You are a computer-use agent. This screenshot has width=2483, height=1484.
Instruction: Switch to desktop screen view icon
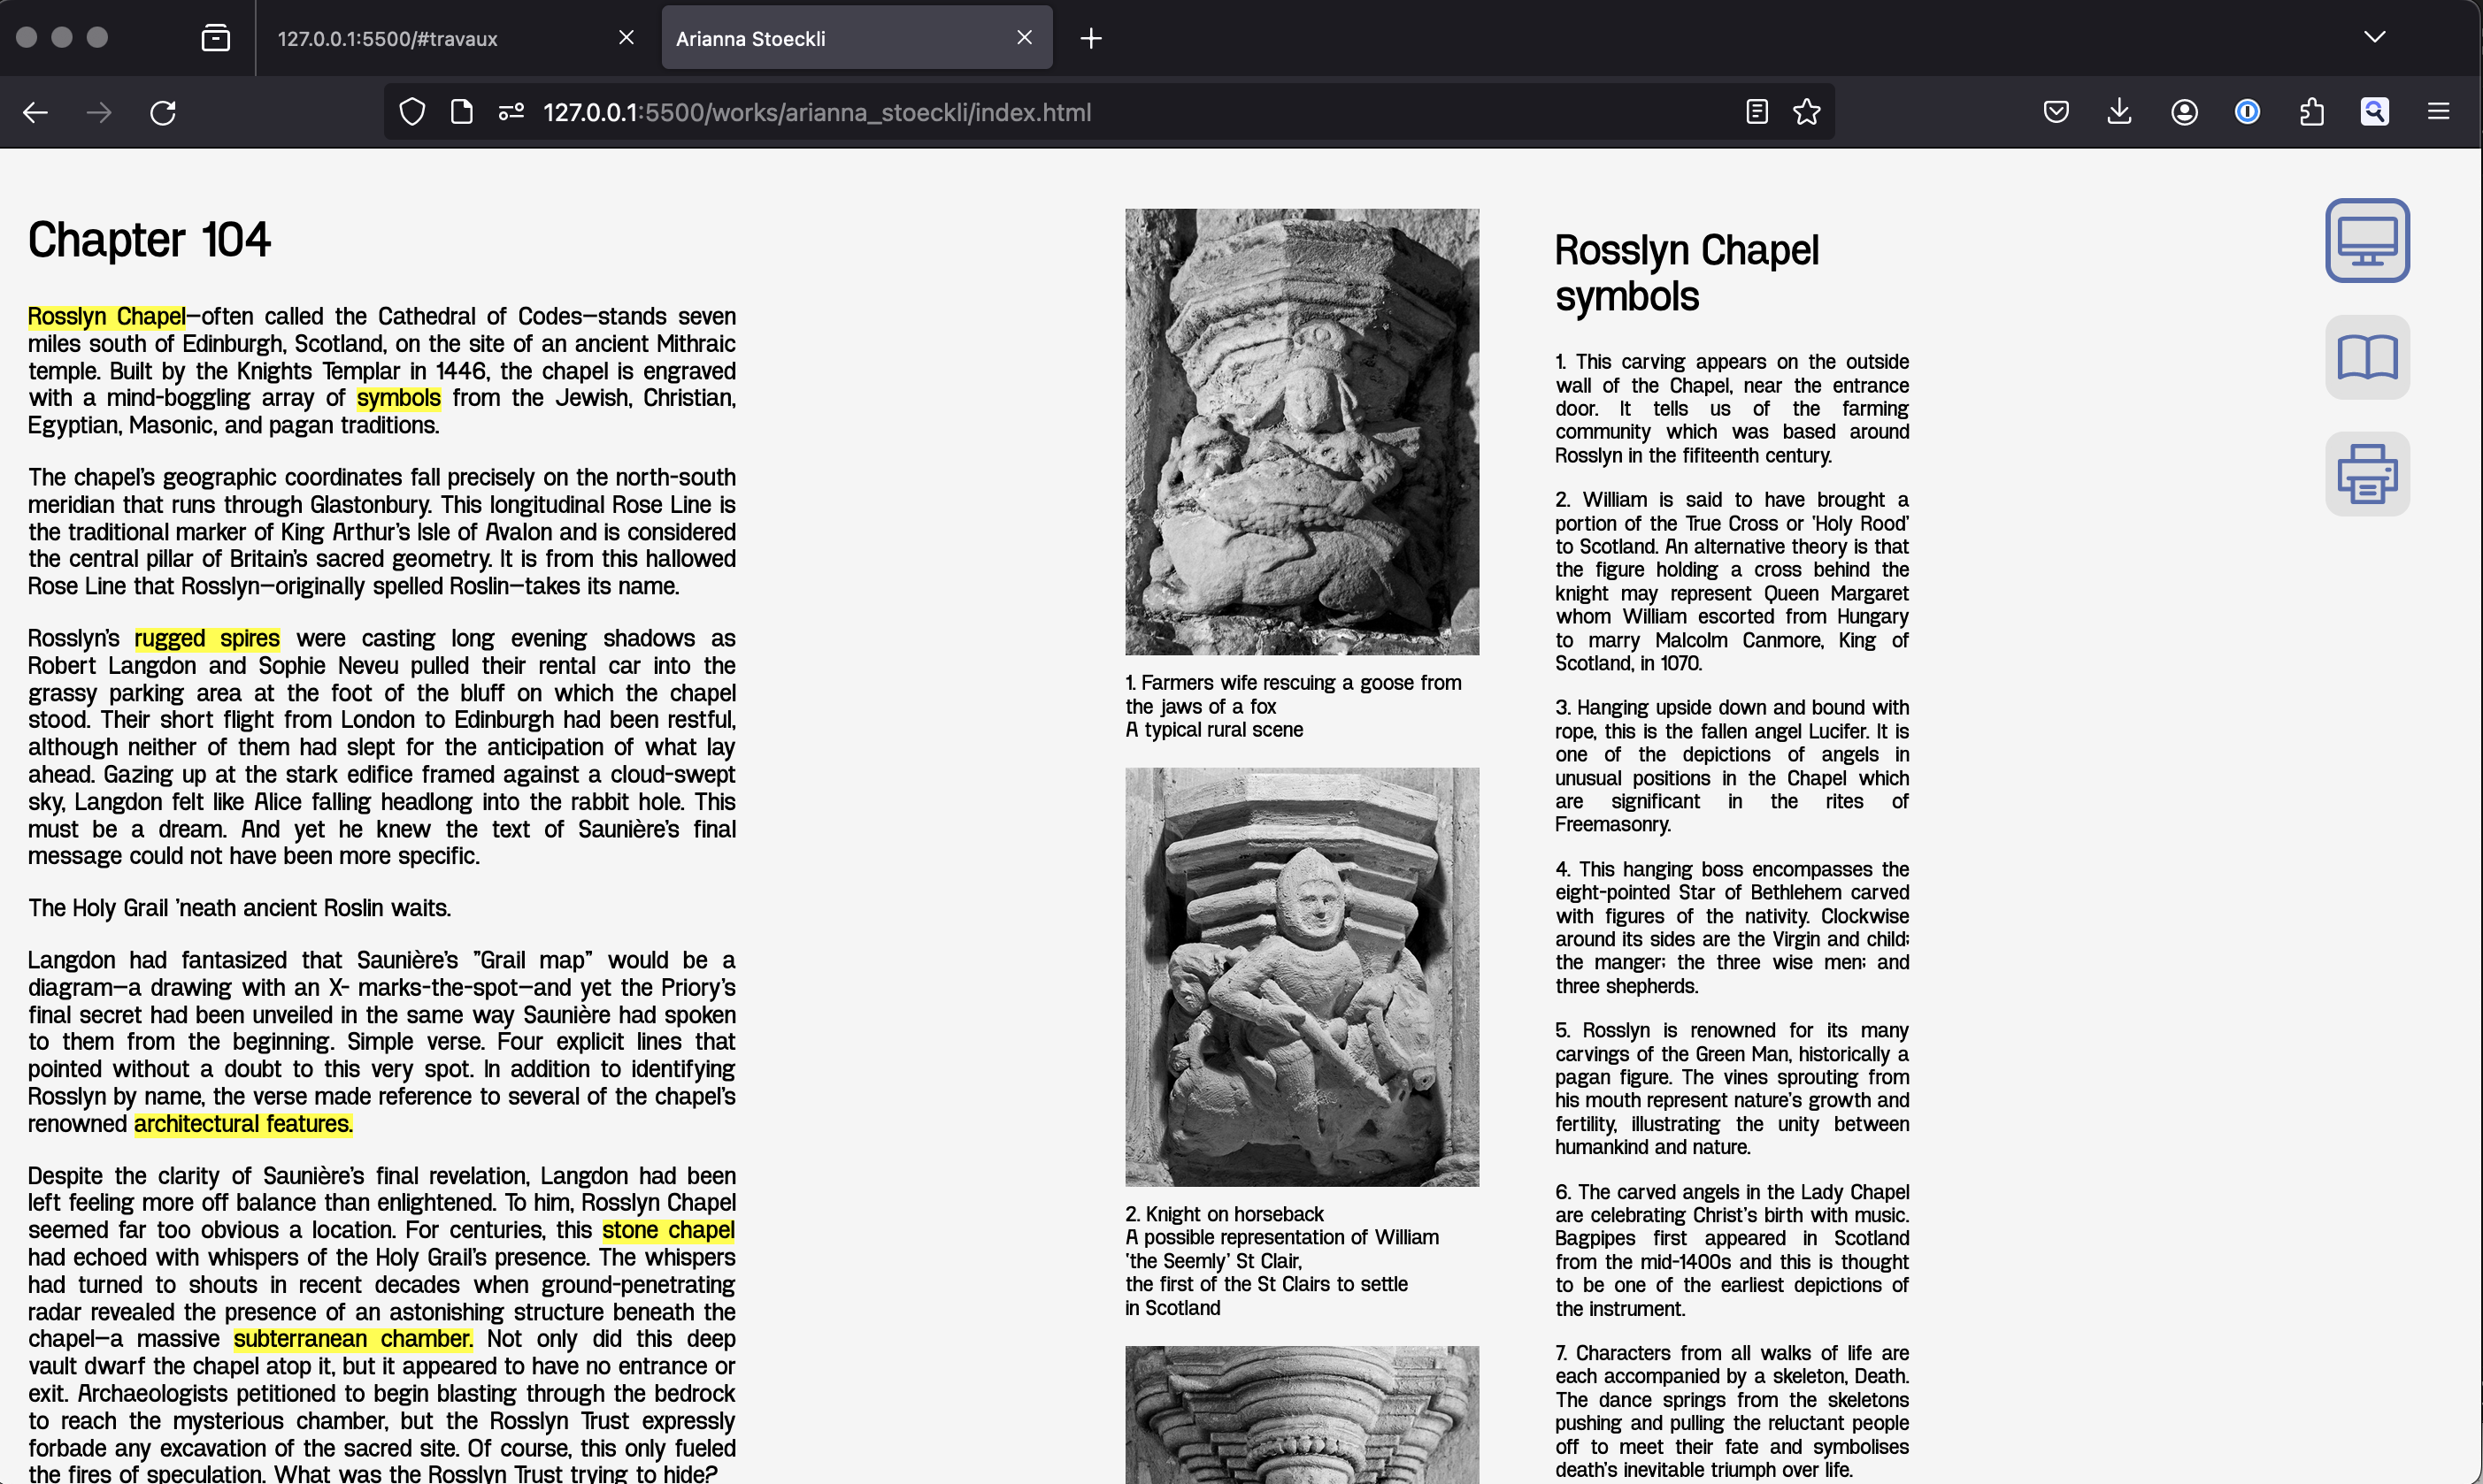click(x=2366, y=240)
